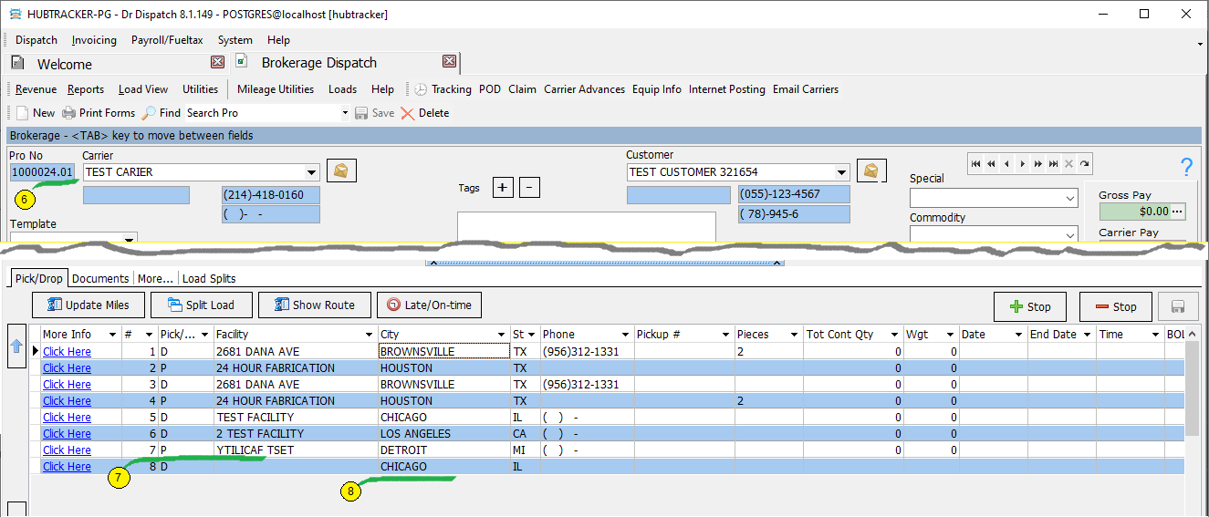Image resolution: width=1209 pixels, height=517 pixels.
Task: Switch to the Documents tab
Action: 100,278
